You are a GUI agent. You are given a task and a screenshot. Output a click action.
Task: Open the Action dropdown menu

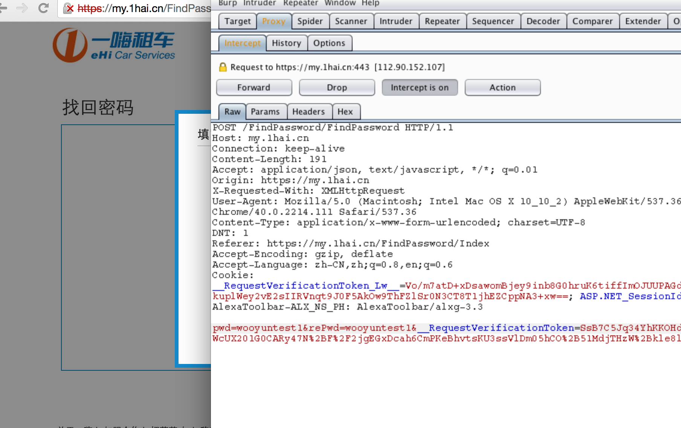coord(502,87)
